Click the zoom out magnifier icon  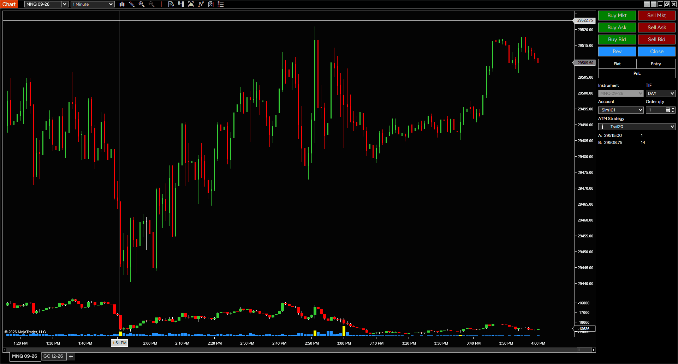[151, 4]
